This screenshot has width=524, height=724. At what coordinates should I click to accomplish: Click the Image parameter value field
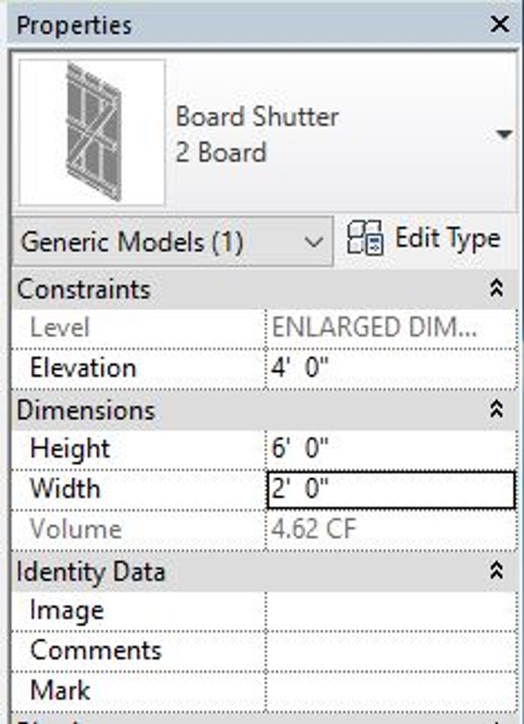point(391,611)
